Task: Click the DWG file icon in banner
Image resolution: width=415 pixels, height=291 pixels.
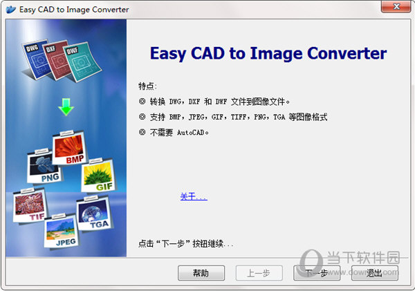Action: point(36,59)
